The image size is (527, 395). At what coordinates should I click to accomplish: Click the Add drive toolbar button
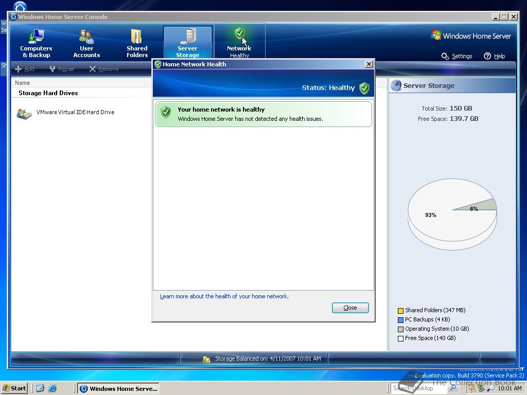[25, 69]
